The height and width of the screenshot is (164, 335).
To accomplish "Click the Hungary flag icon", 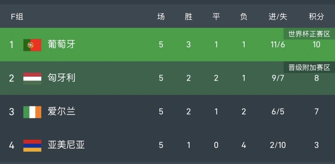I will 32,78.
